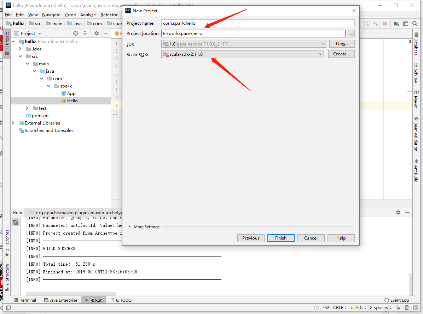Viewport: 423px width, 314px height.
Task: Click Create... button for Scala SDK
Action: [x=341, y=54]
